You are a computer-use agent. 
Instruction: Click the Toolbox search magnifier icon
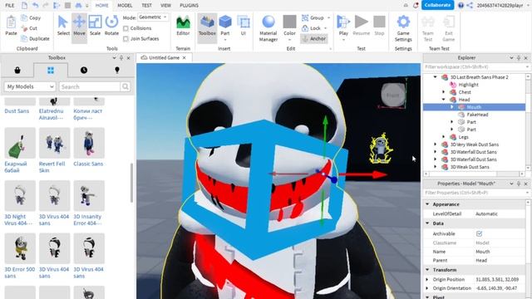(126, 86)
